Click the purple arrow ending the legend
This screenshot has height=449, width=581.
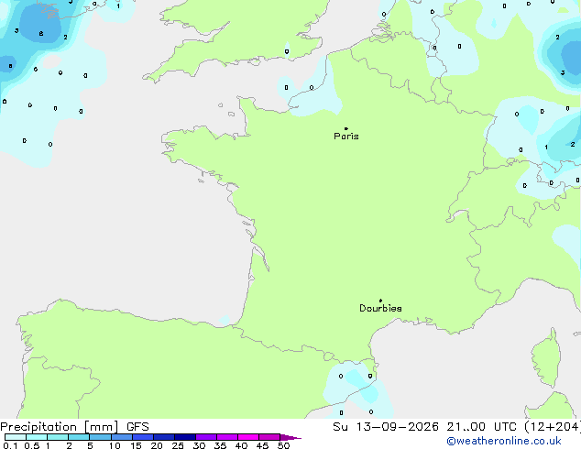pyautogui.click(x=290, y=437)
